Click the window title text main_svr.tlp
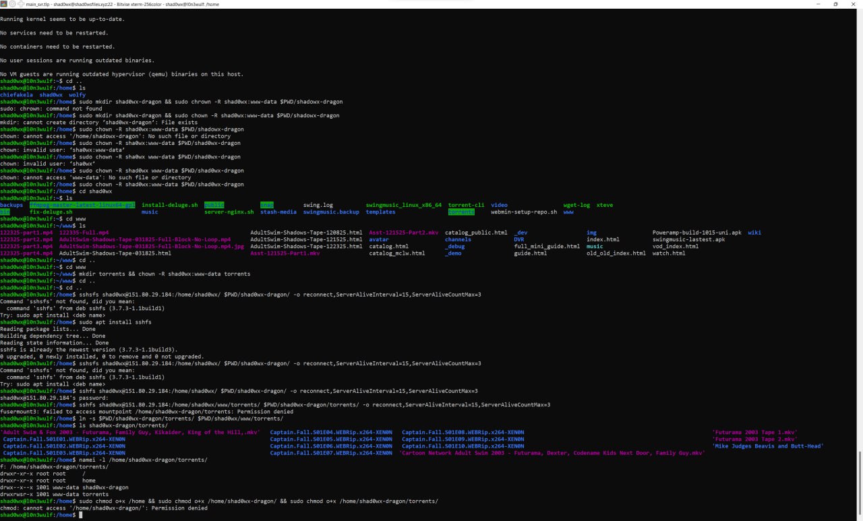The image size is (863, 521). coord(39,4)
